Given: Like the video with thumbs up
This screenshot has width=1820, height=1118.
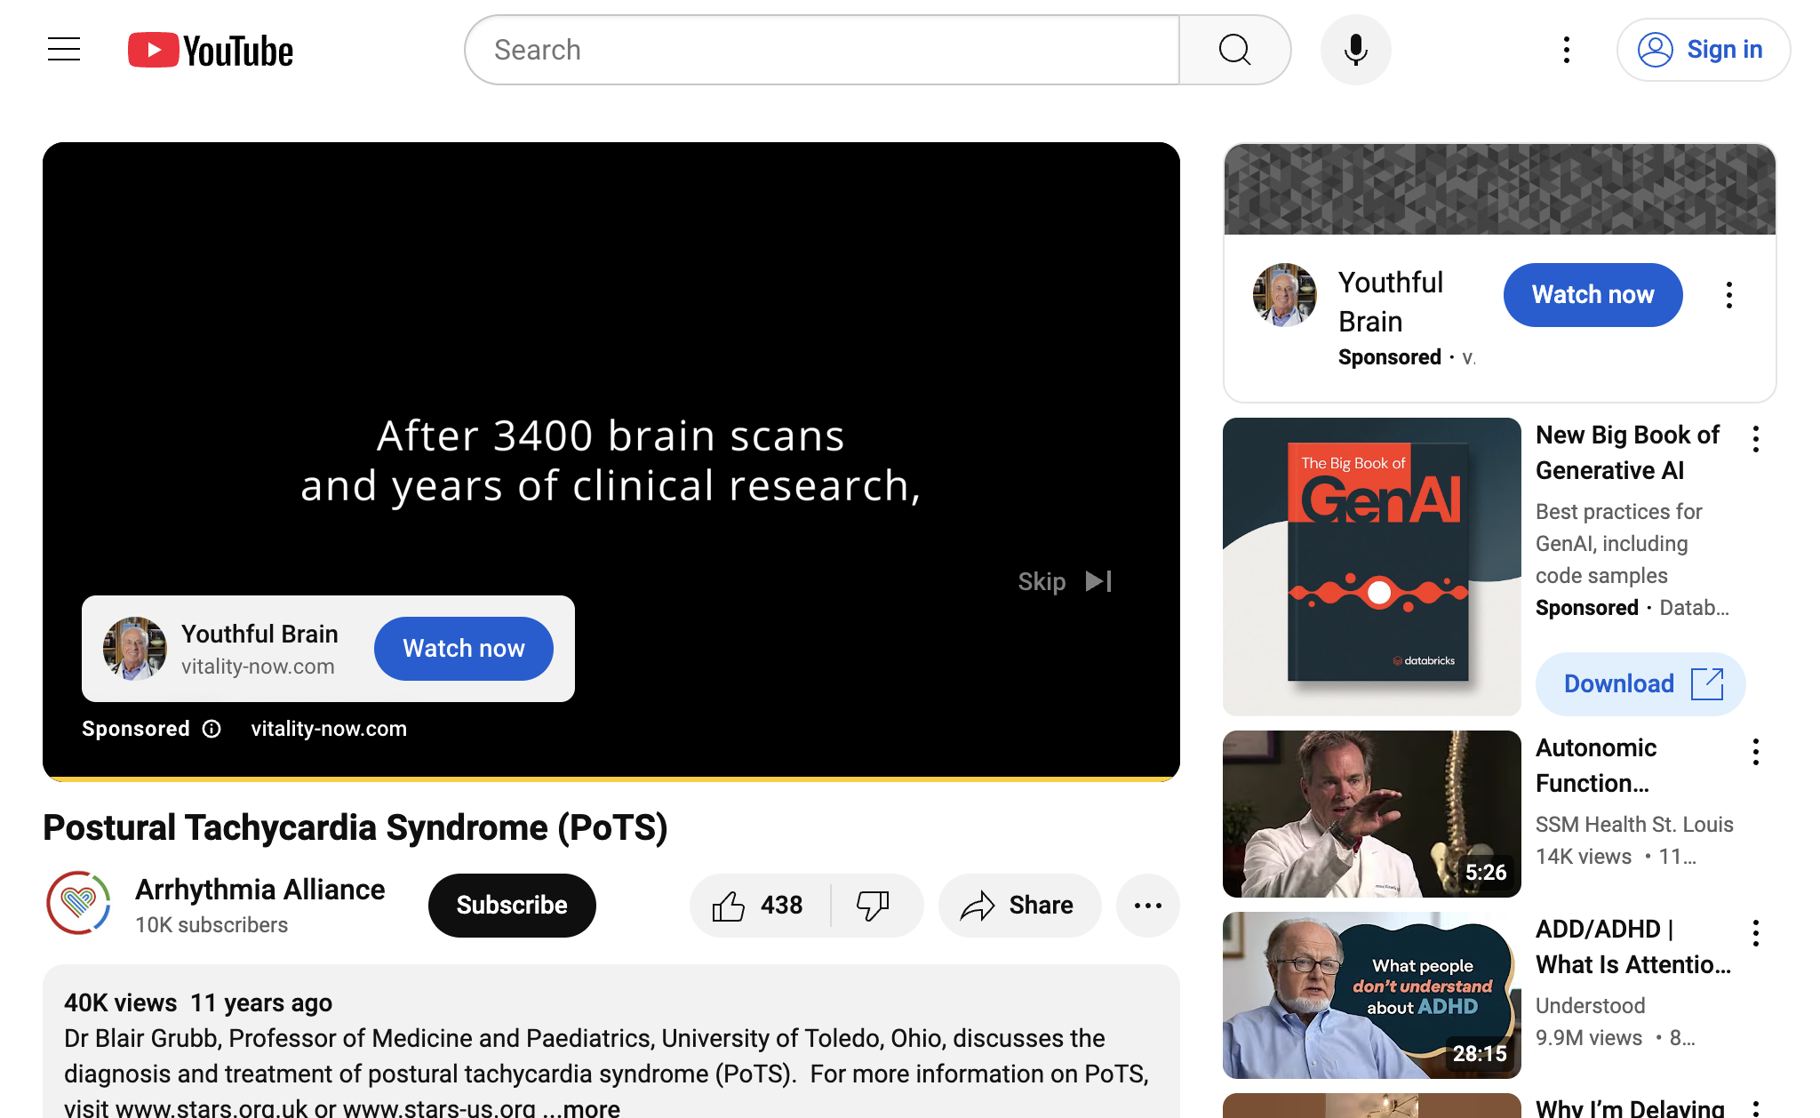Looking at the screenshot, I should point(759,905).
